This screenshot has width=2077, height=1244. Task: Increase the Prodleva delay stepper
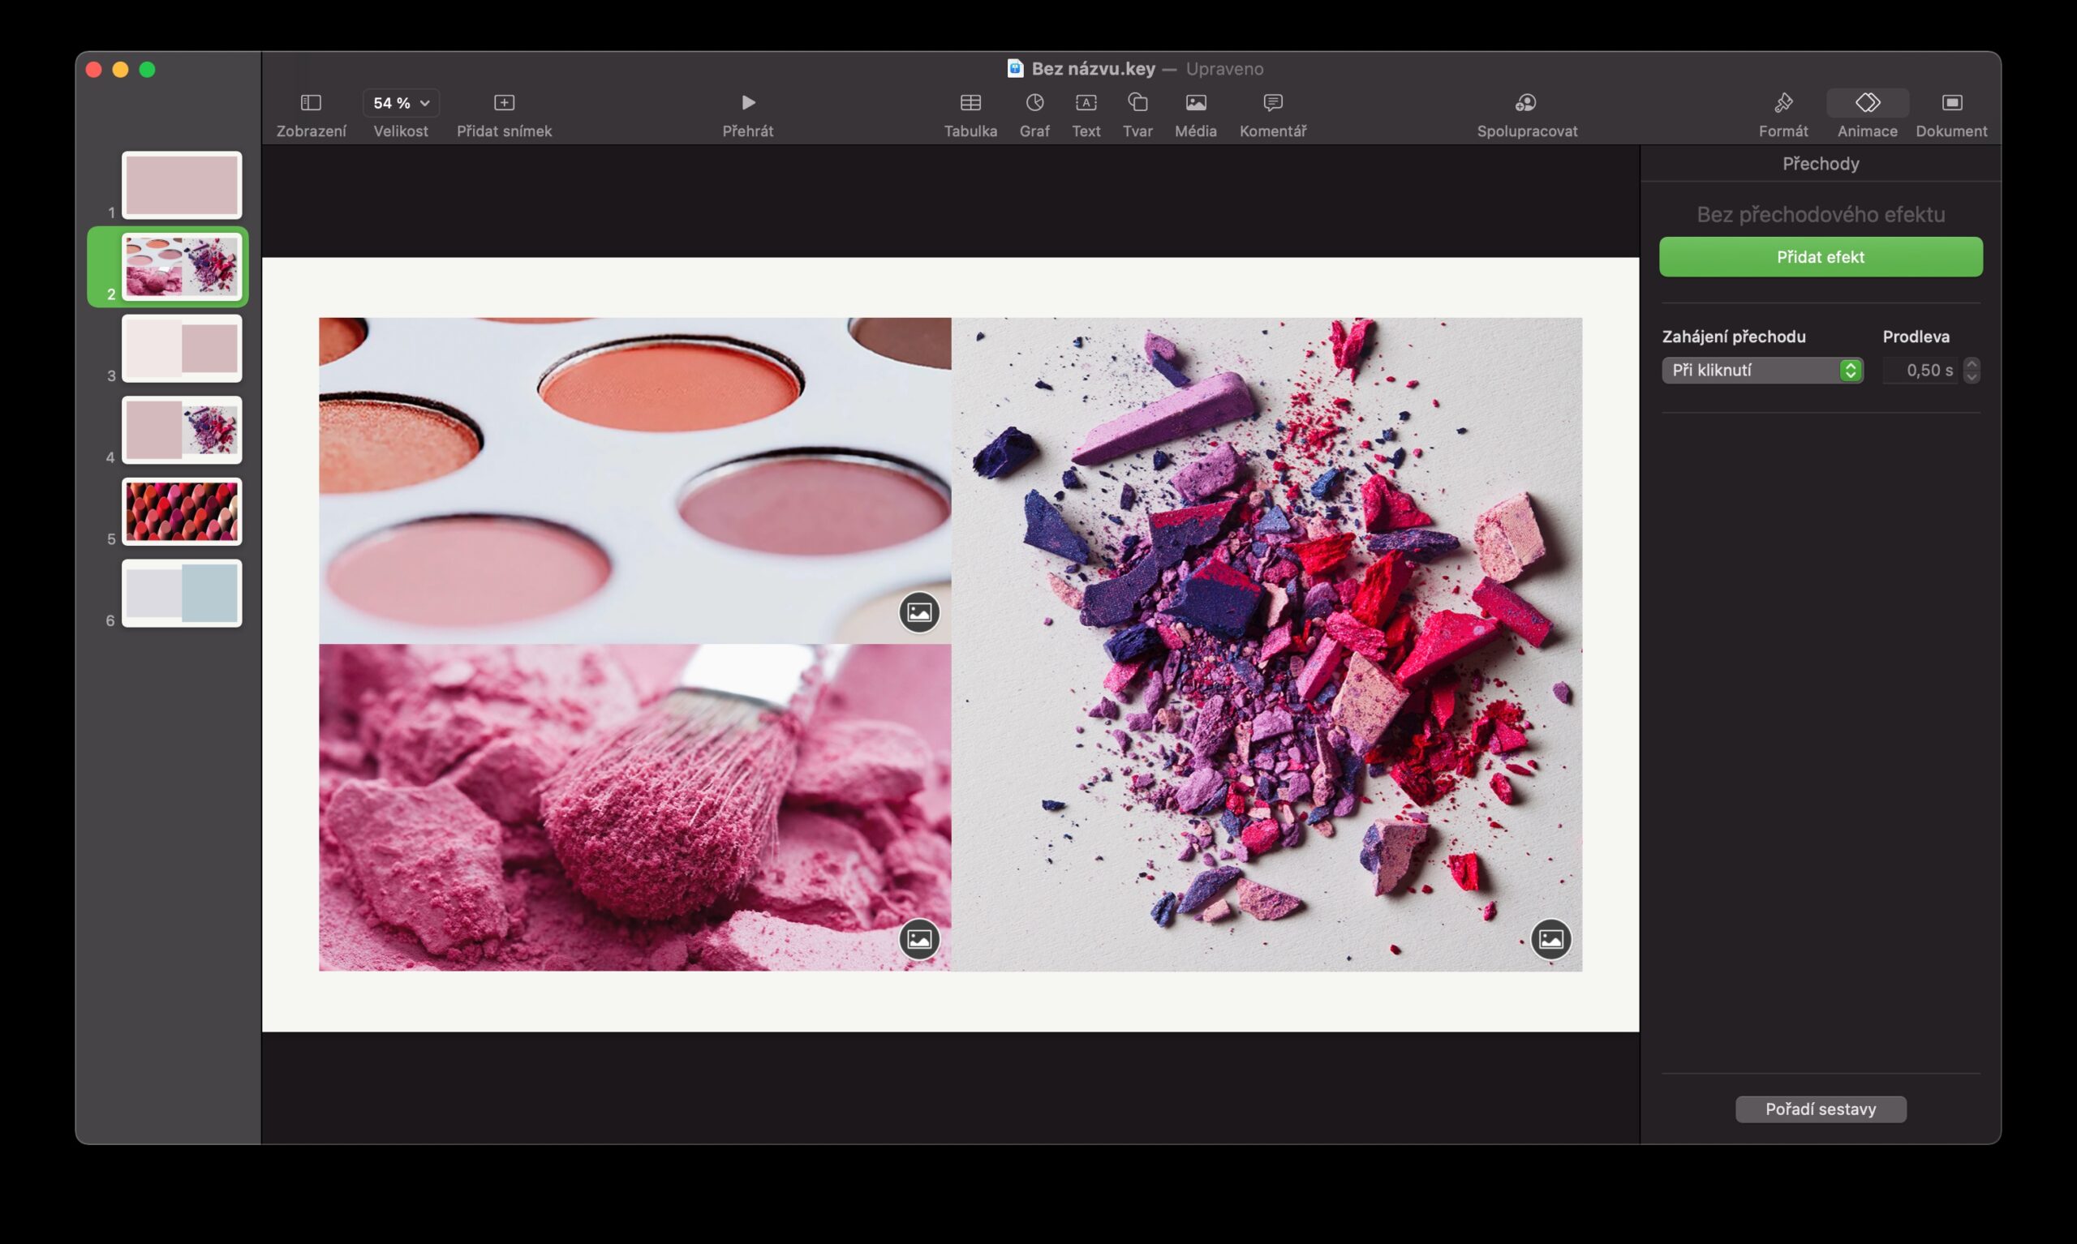click(x=1972, y=364)
